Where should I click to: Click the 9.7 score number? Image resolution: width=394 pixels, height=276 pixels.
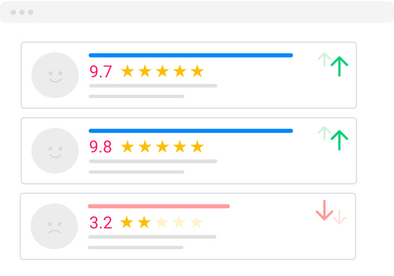click(x=101, y=72)
